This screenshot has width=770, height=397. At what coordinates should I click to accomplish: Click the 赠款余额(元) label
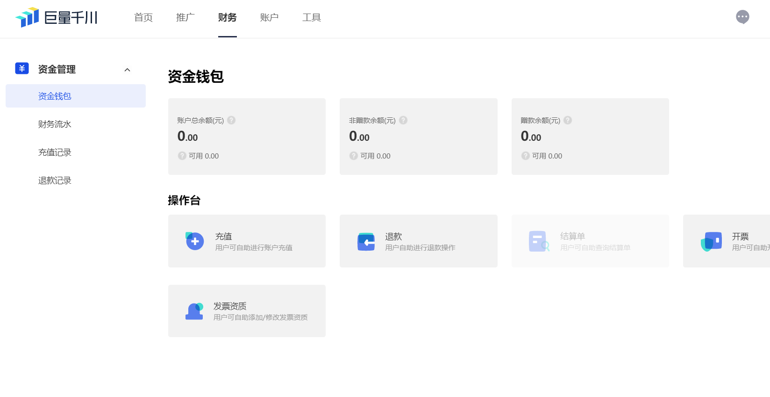(x=541, y=120)
